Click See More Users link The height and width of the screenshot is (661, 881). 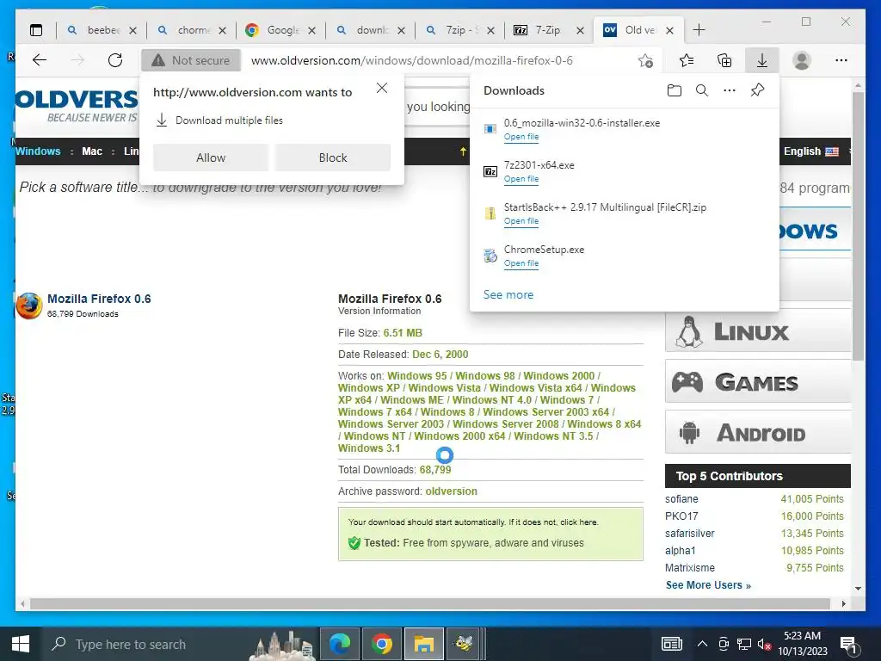click(x=708, y=585)
